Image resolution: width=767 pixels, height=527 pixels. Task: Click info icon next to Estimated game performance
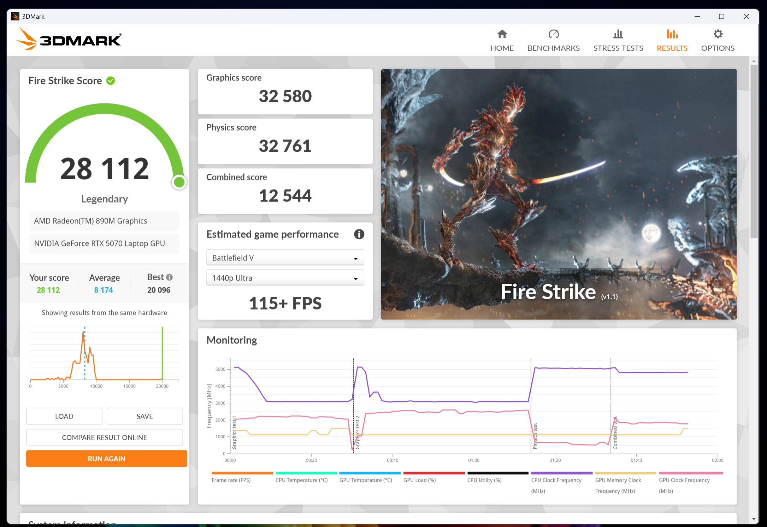pyautogui.click(x=359, y=234)
